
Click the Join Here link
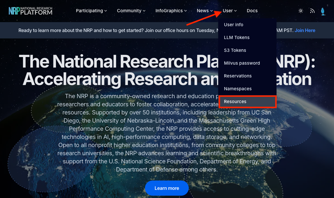tap(305, 30)
